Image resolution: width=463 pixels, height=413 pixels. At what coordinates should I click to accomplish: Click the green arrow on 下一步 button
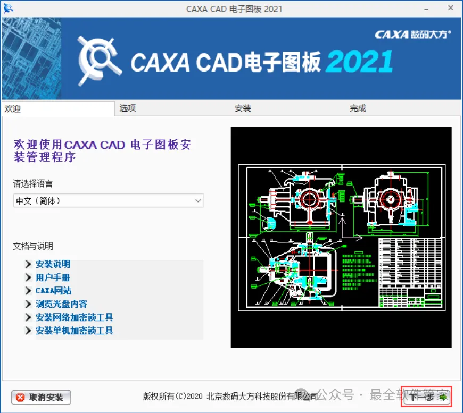click(x=443, y=398)
